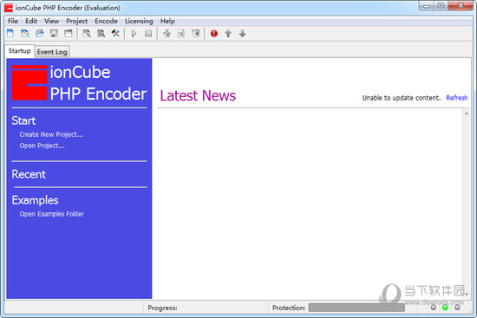
Task: Click second pencil-document toolbar icon
Action: coord(101,34)
